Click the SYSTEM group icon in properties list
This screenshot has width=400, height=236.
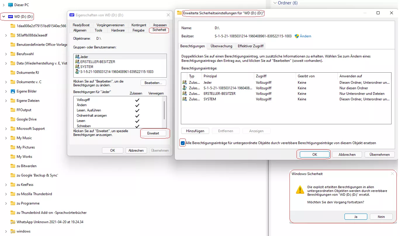(x=77, y=67)
